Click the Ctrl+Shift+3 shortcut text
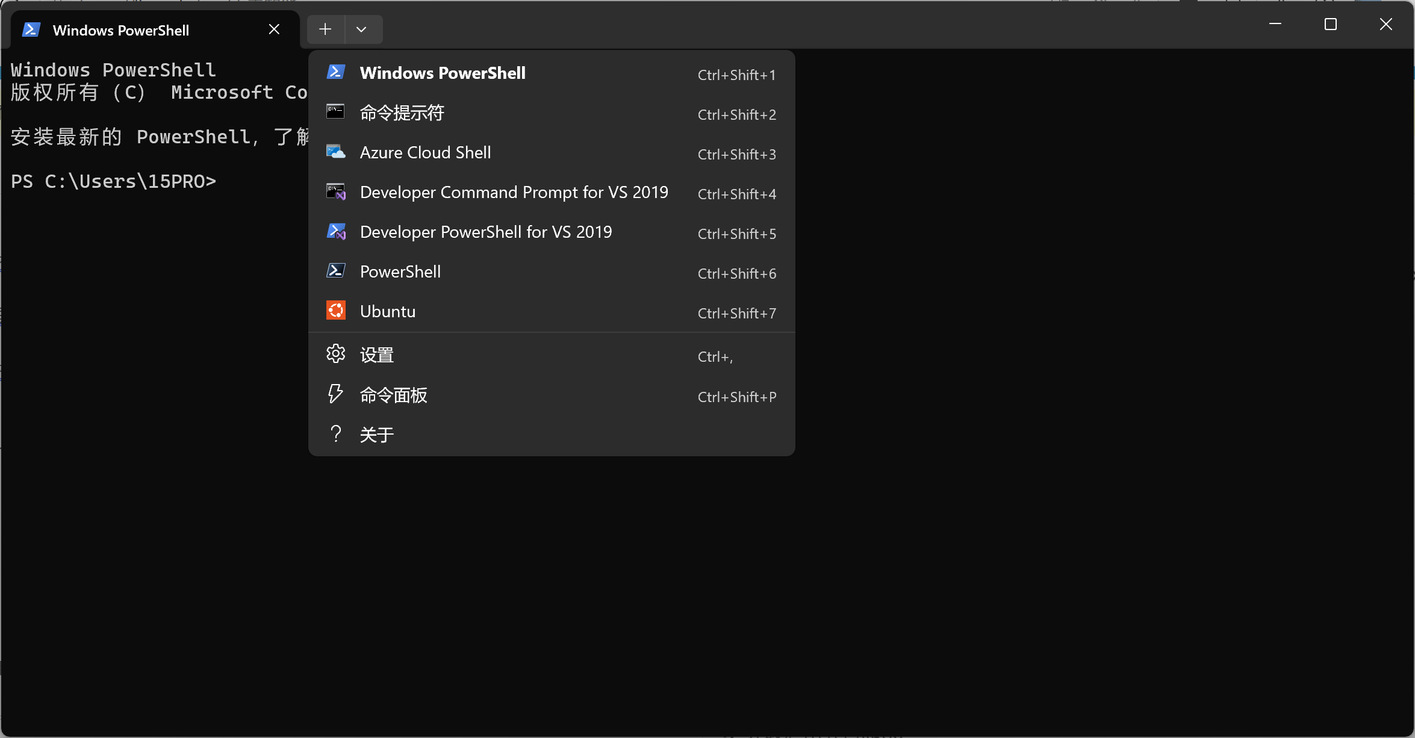This screenshot has width=1415, height=738. tap(736, 154)
